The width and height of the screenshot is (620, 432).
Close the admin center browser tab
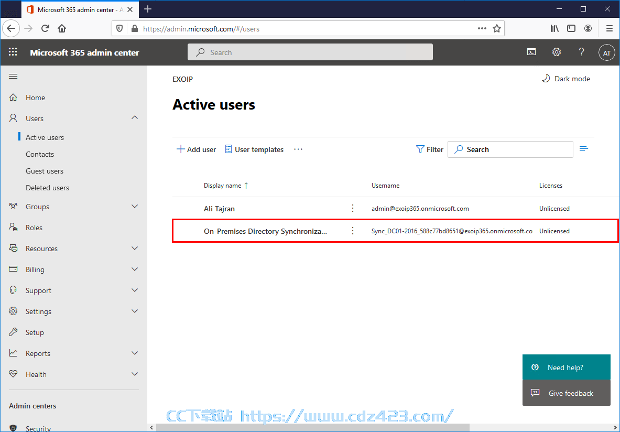129,9
